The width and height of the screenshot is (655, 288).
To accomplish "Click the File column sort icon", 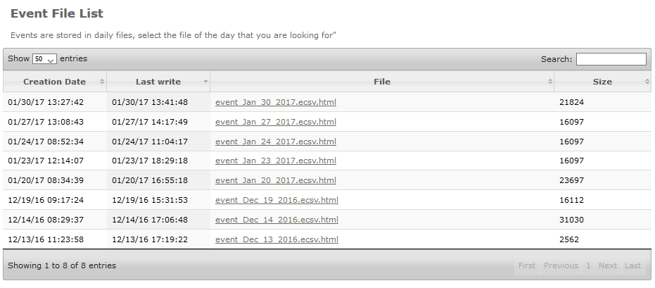I will tap(550, 82).
